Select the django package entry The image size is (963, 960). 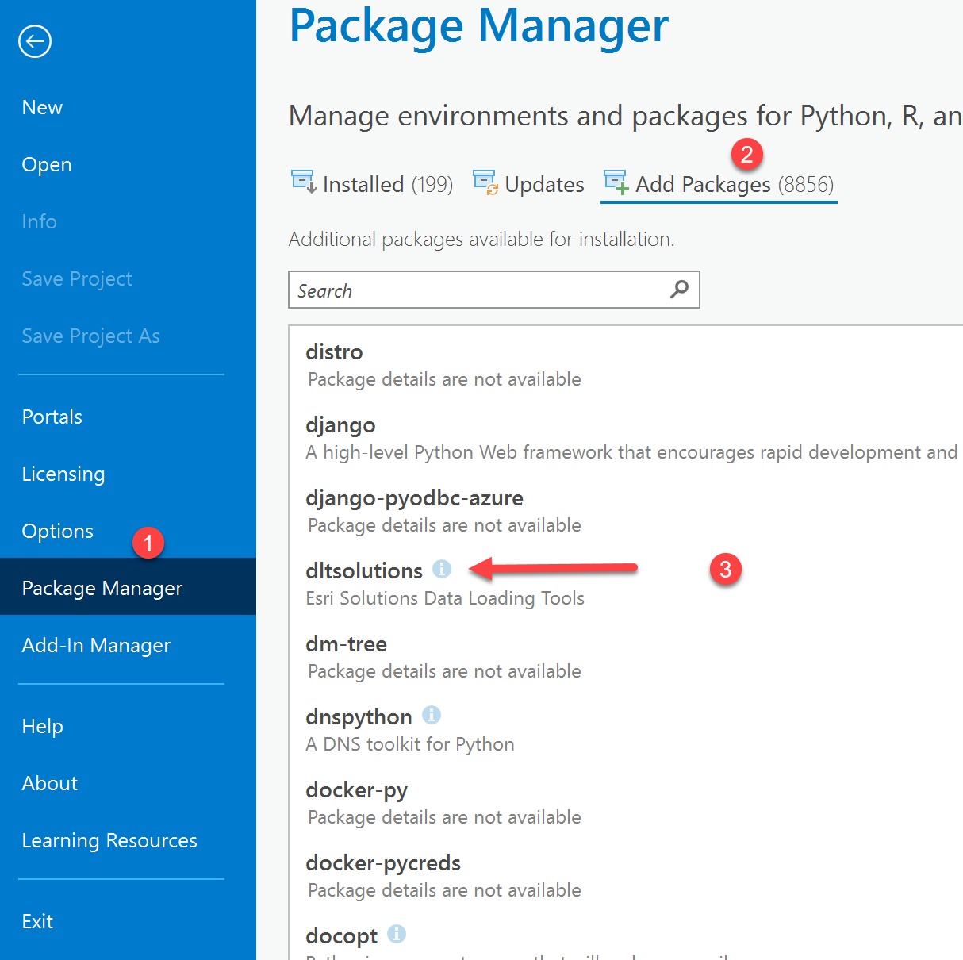click(340, 425)
